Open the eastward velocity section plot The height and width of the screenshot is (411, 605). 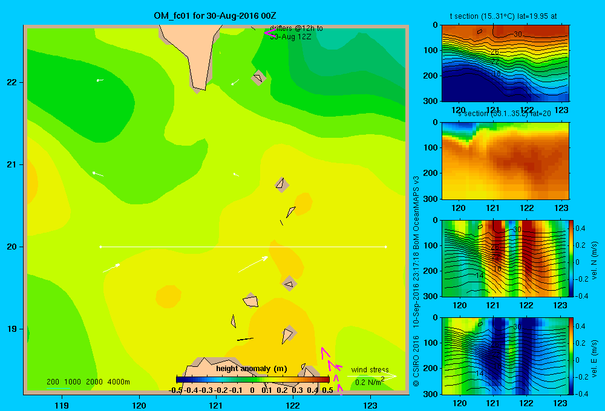(505, 356)
